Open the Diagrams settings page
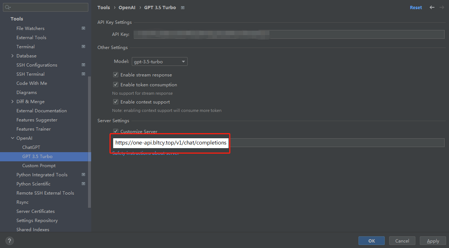This screenshot has height=248, width=449. pos(27,92)
